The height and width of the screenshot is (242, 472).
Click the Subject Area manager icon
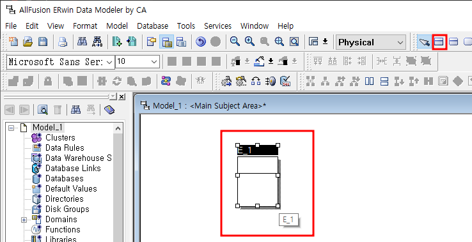tap(313, 42)
